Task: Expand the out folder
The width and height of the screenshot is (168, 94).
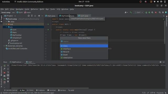Action: [6, 24]
